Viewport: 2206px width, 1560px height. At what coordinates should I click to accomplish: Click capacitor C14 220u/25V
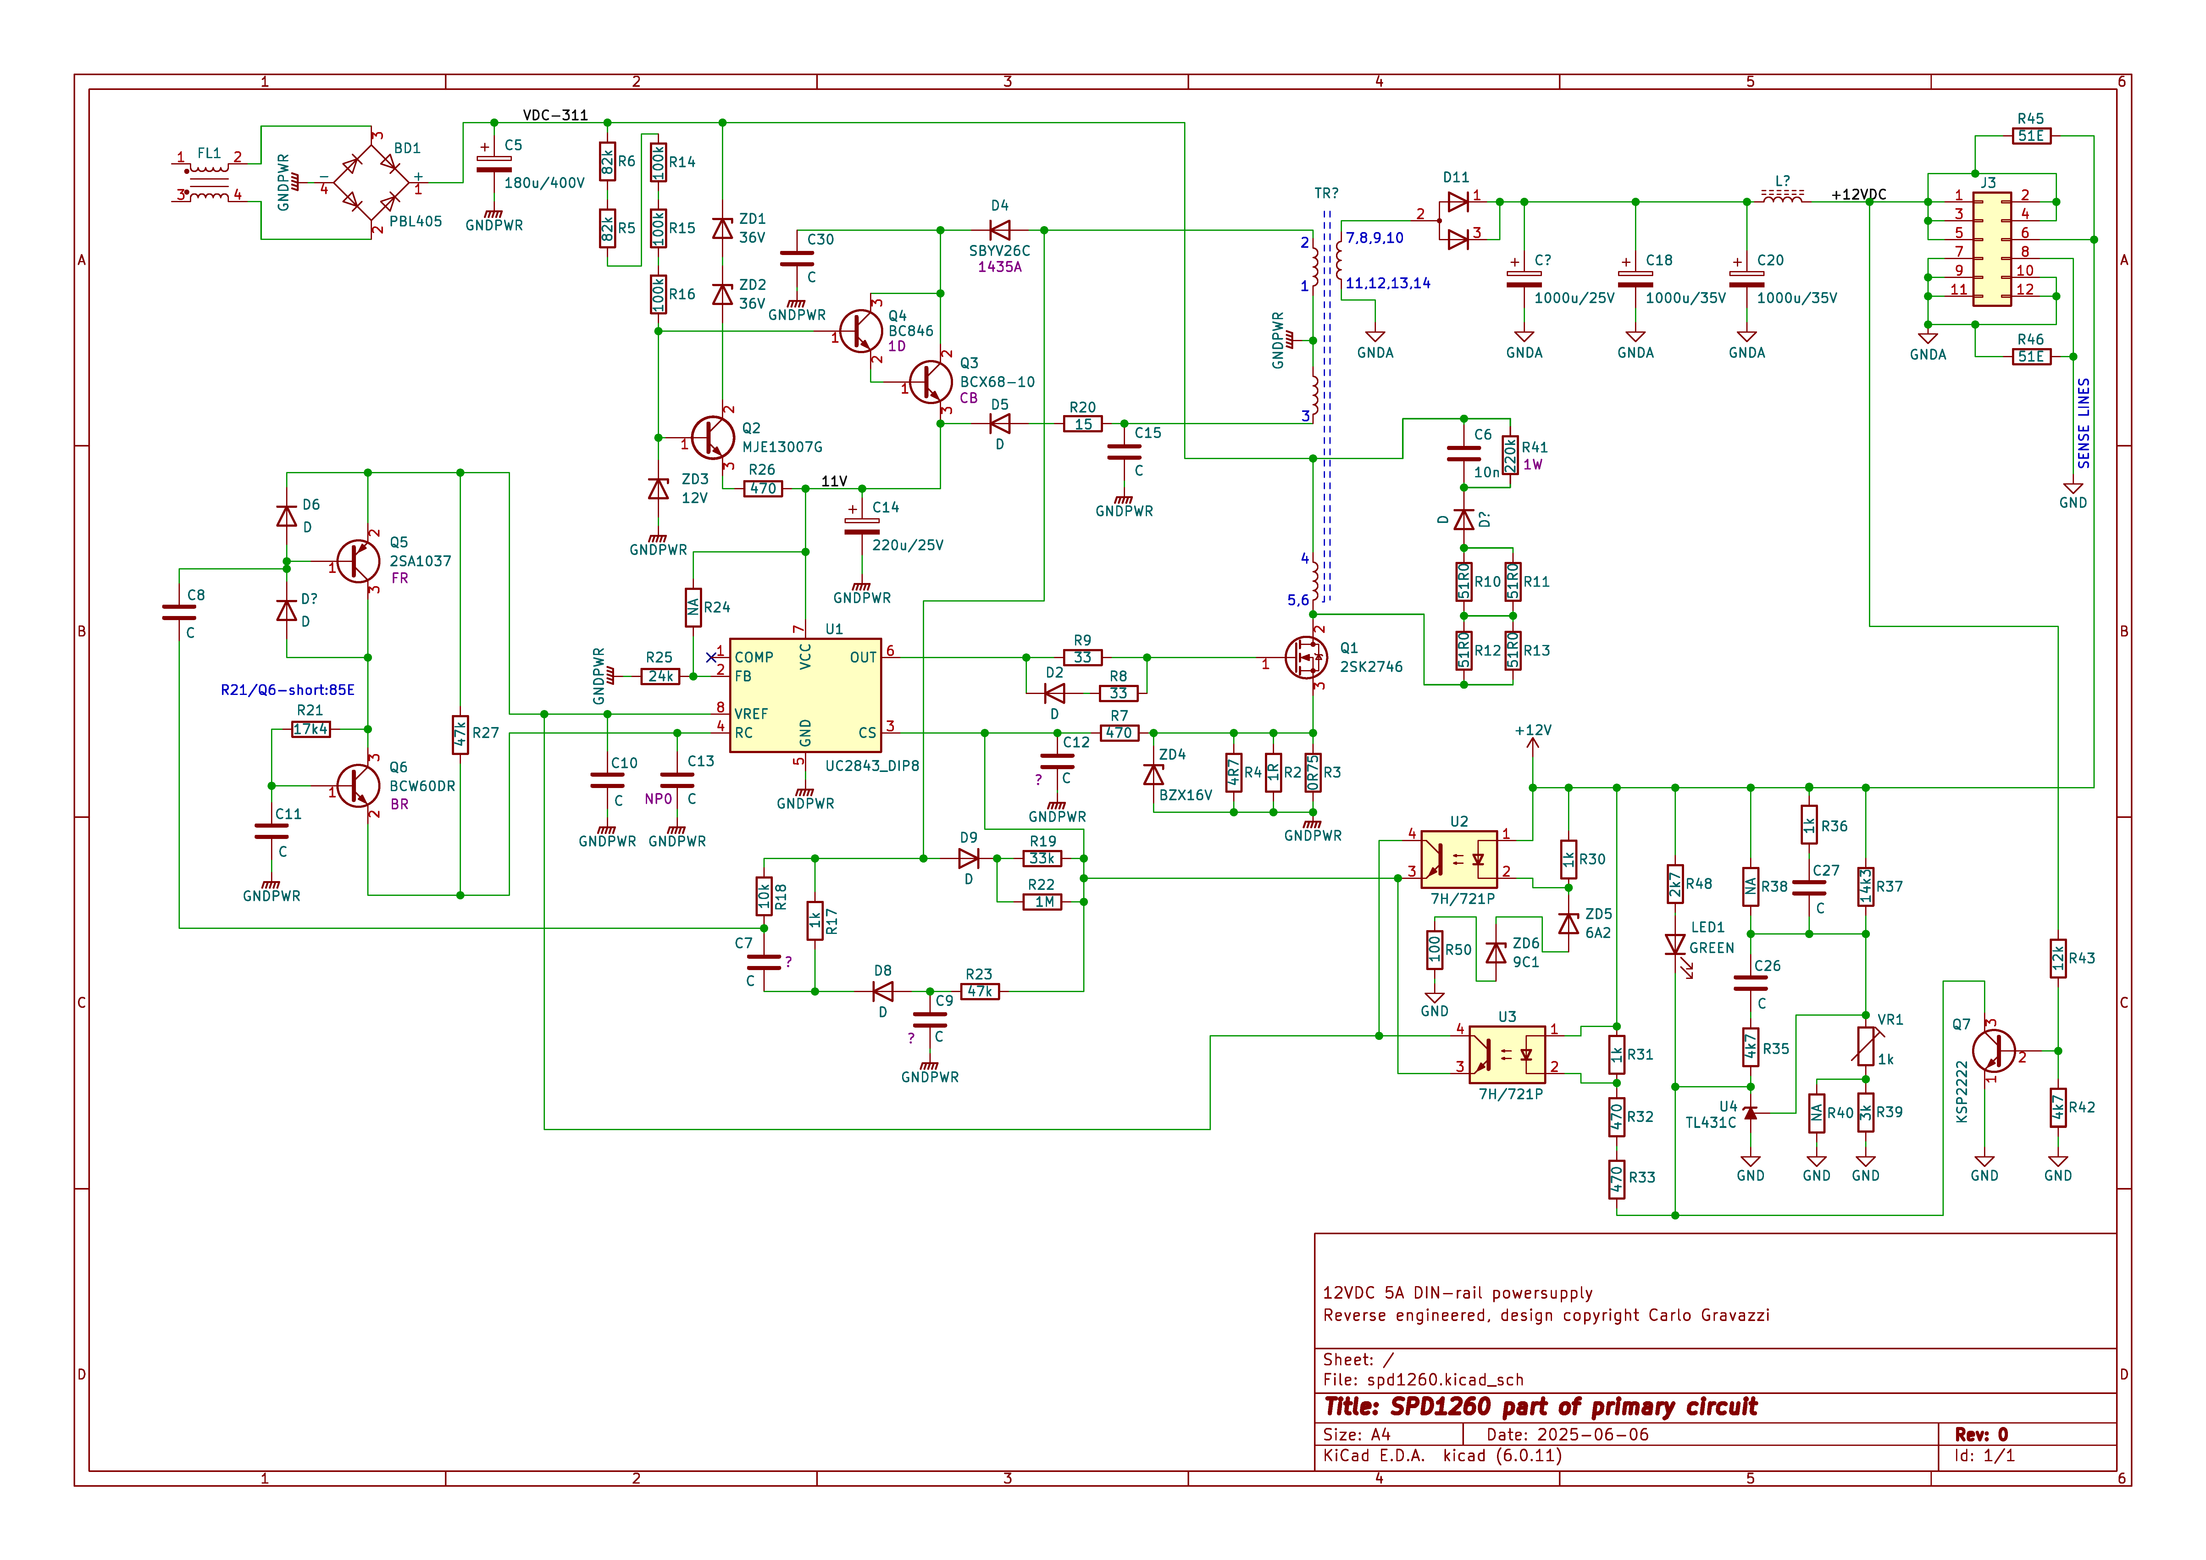tap(862, 526)
